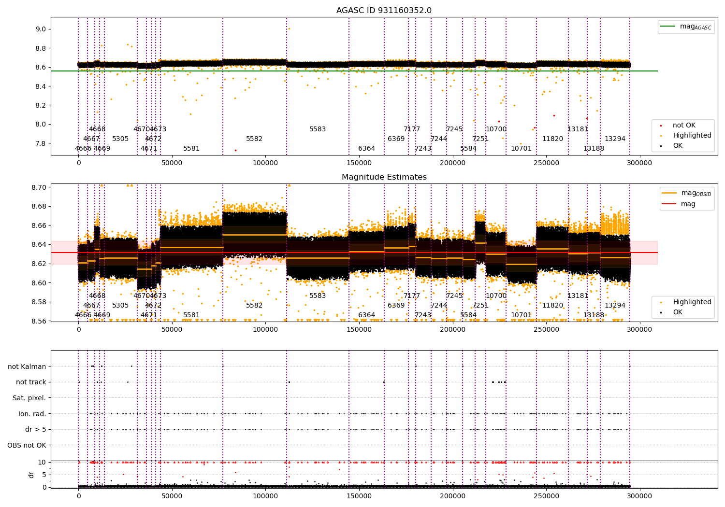Click OBSID label 13294 in Magnitude Estimates plot
The height and width of the screenshot is (507, 725).
615,306
